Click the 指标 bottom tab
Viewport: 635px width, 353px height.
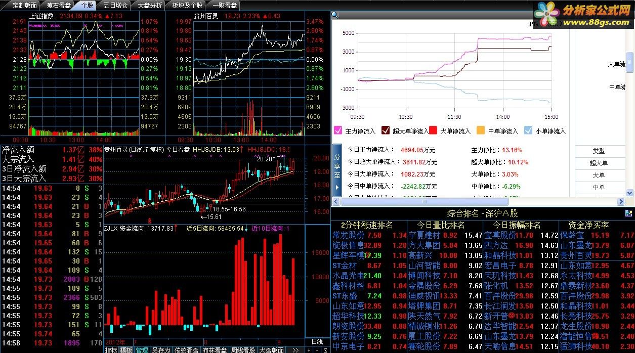[x=111, y=349]
